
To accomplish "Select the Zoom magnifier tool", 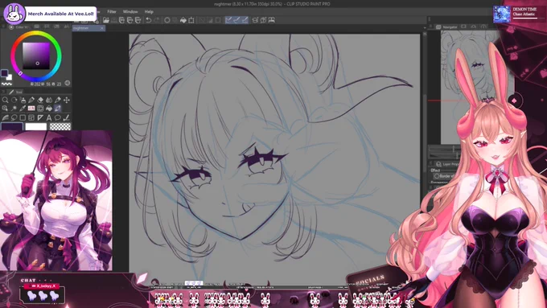I will tap(6, 100).
